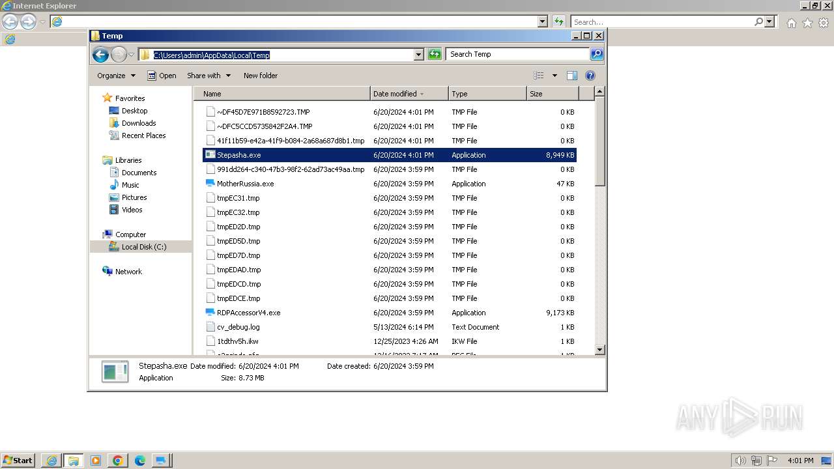The image size is (834, 469).
Task: Click the file list vertical scrollbar thumb
Action: click(600, 143)
